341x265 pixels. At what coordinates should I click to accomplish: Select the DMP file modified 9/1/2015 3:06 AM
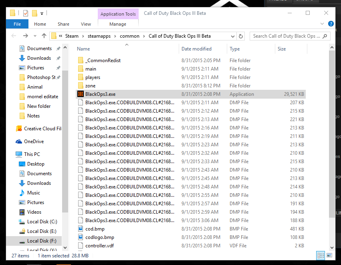tap(190, 220)
